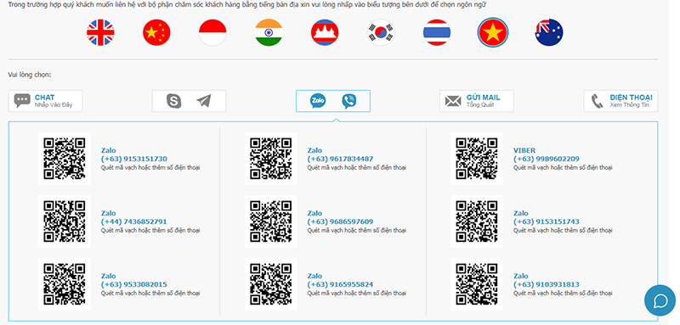Click the VIBER label text

pos(524,150)
